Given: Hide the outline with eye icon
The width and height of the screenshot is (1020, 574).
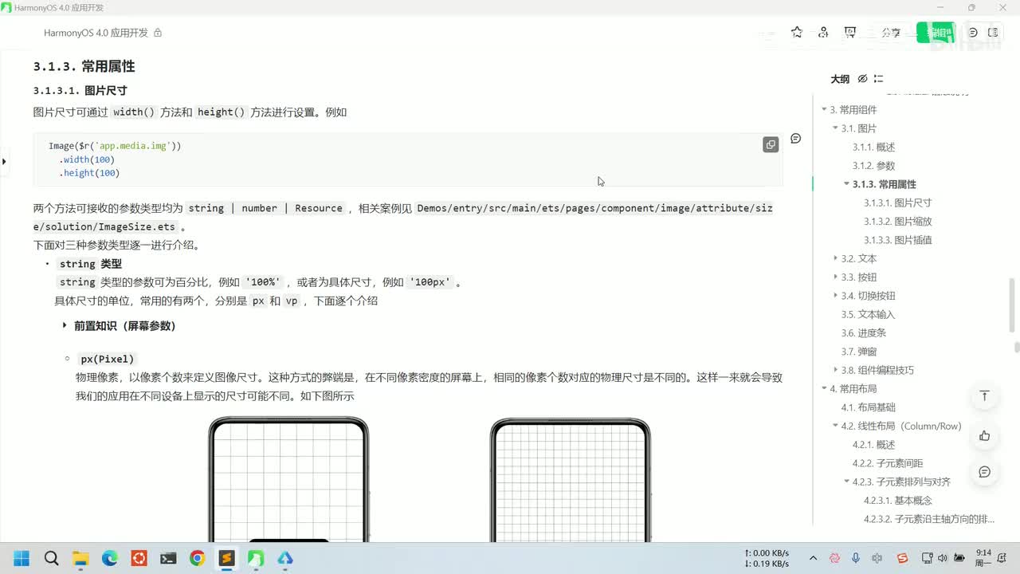Looking at the screenshot, I should pos(862,79).
